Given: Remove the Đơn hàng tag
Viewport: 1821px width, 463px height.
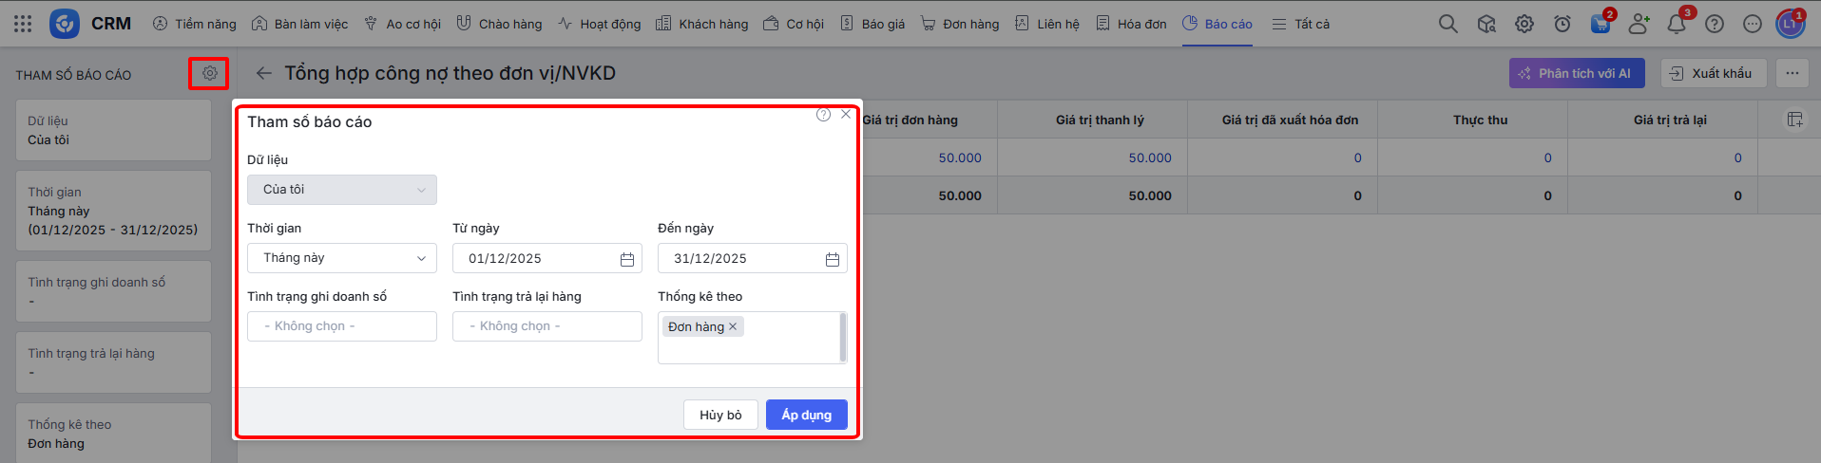Looking at the screenshot, I should 733,326.
